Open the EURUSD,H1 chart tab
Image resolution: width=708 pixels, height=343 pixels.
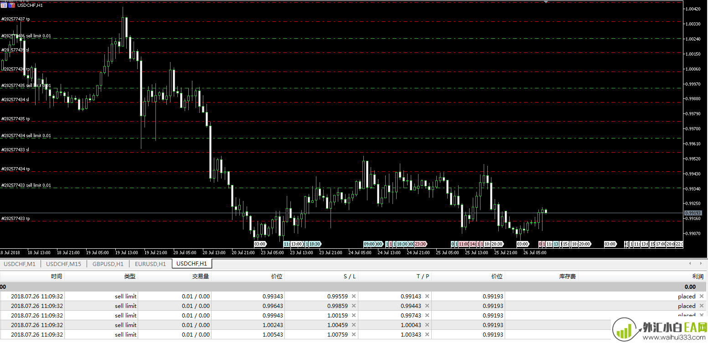[x=150, y=264]
